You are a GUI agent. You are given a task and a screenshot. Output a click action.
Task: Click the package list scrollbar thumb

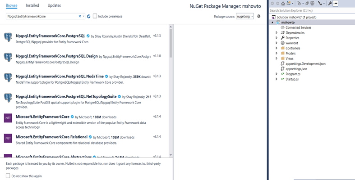coord(171,43)
